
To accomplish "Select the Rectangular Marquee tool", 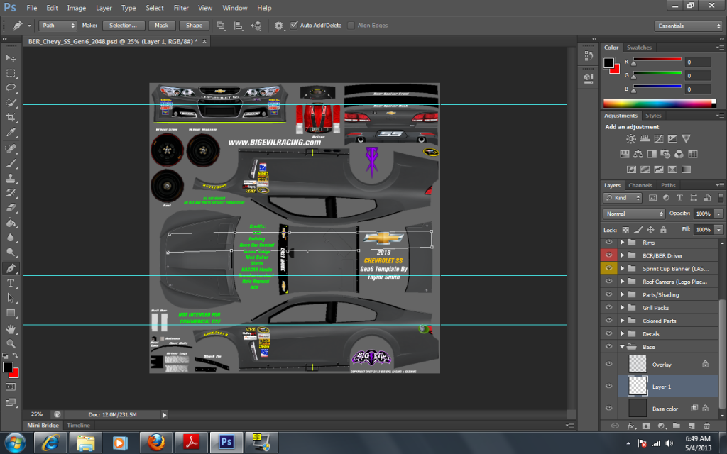I will pyautogui.click(x=11, y=73).
